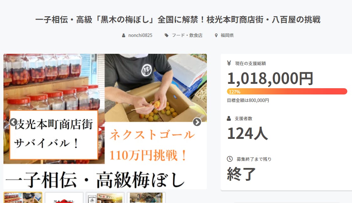Click the 1,018,000円 total amount
352x203 pixels.
click(270, 79)
